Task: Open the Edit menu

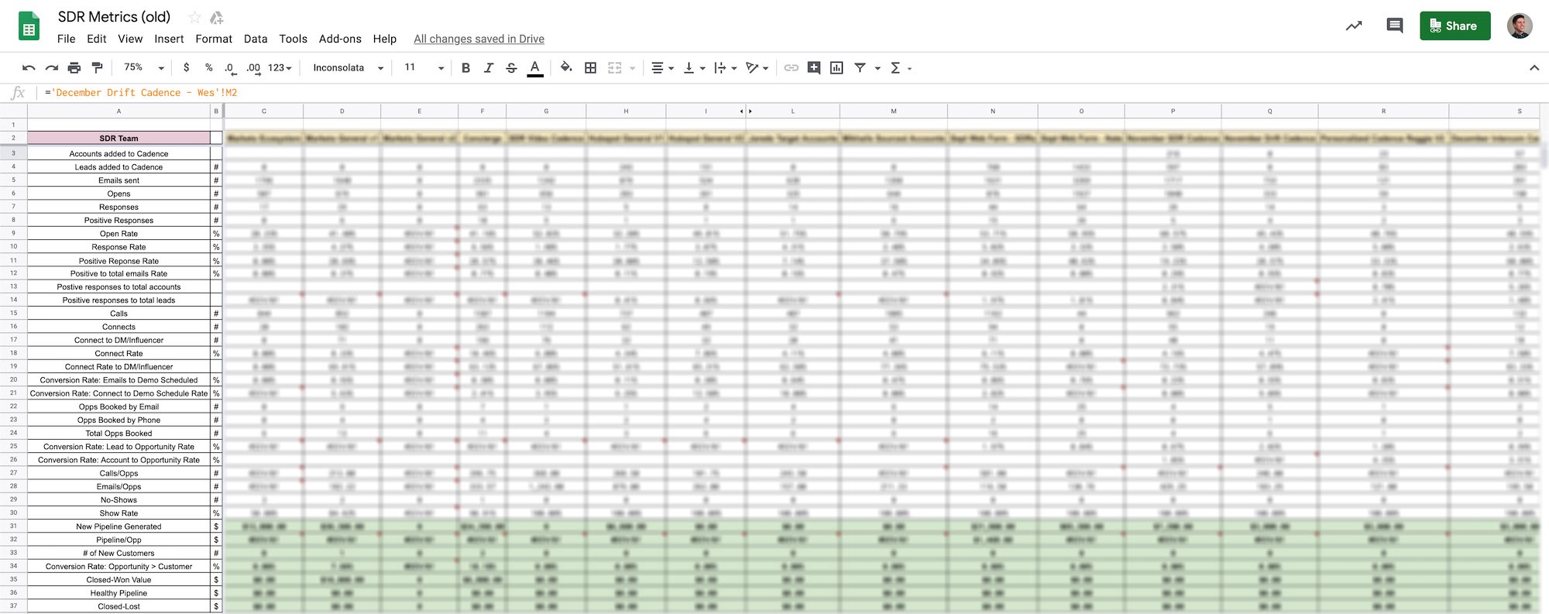Action: point(97,39)
